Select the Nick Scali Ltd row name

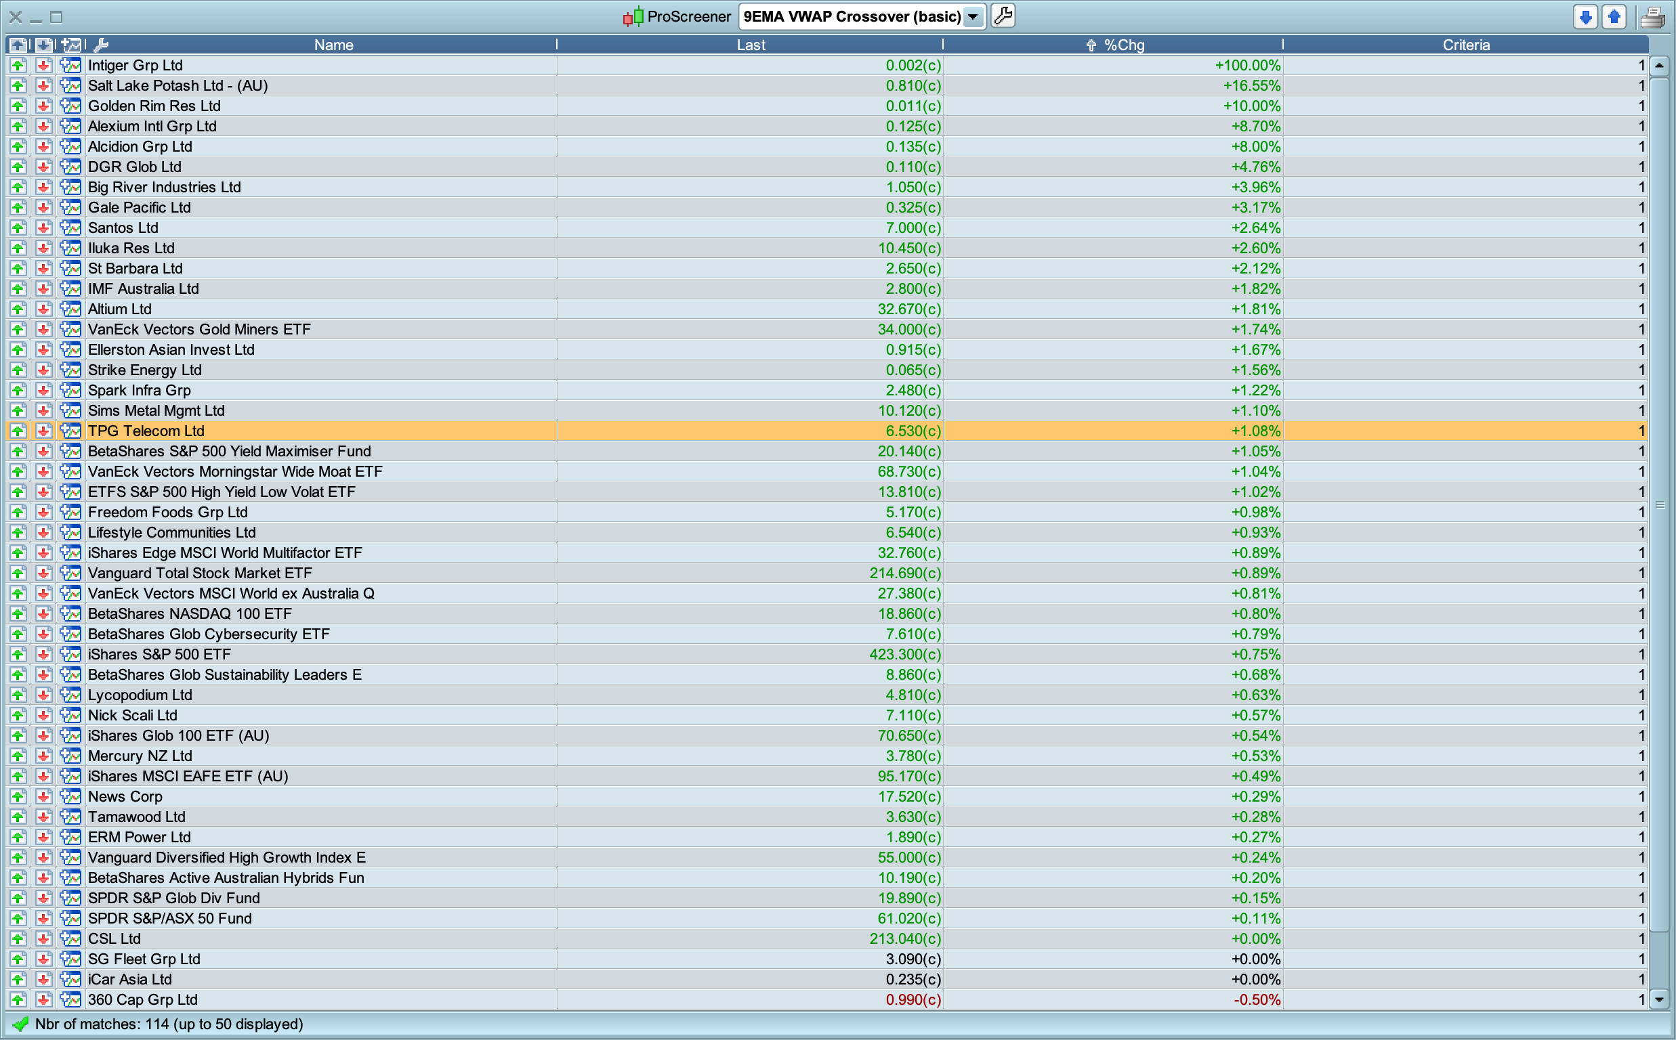[132, 716]
